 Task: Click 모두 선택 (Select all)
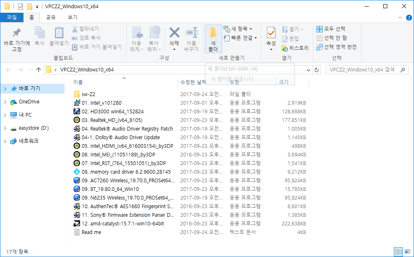point(331,29)
